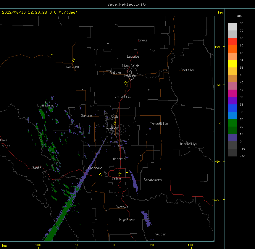Select the Vulcan label

pos(161,234)
